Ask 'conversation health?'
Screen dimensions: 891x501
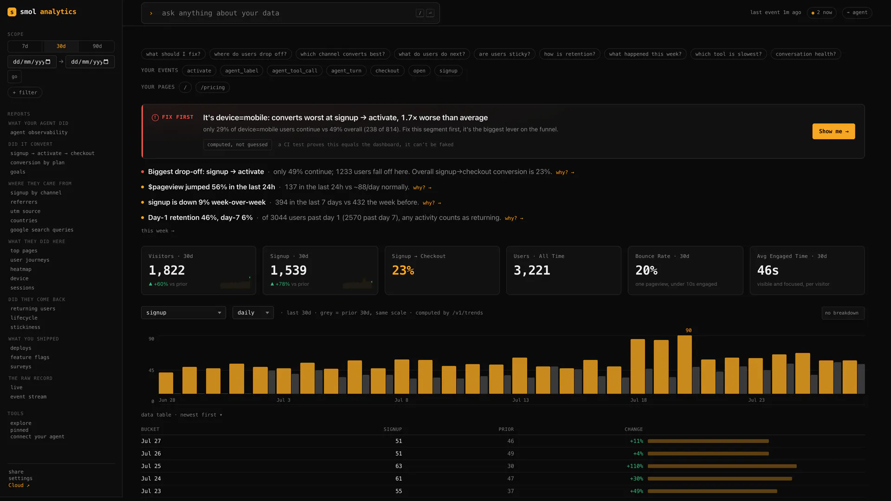806,54
